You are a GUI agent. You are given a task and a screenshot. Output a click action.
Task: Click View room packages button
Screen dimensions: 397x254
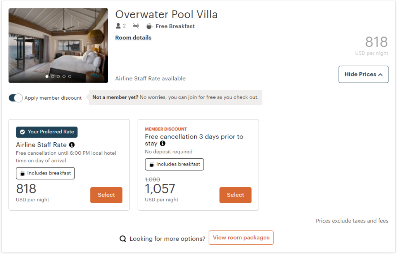tap(241, 238)
